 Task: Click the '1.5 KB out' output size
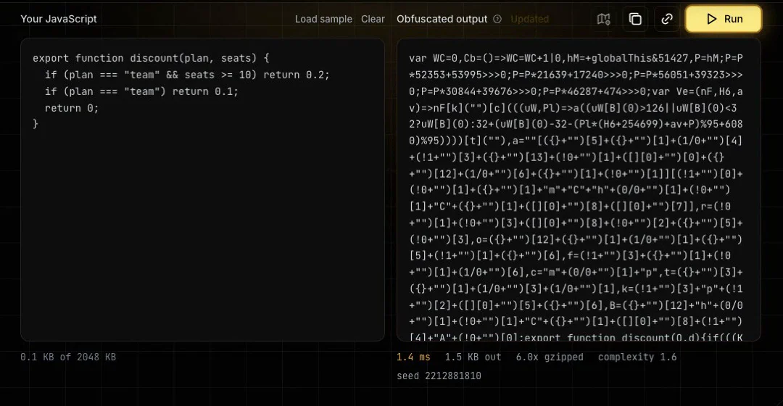pos(473,357)
